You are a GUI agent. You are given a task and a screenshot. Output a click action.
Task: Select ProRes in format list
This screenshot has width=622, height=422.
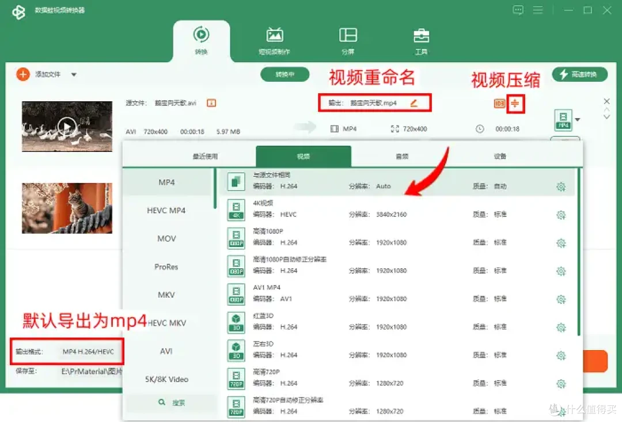(x=166, y=267)
